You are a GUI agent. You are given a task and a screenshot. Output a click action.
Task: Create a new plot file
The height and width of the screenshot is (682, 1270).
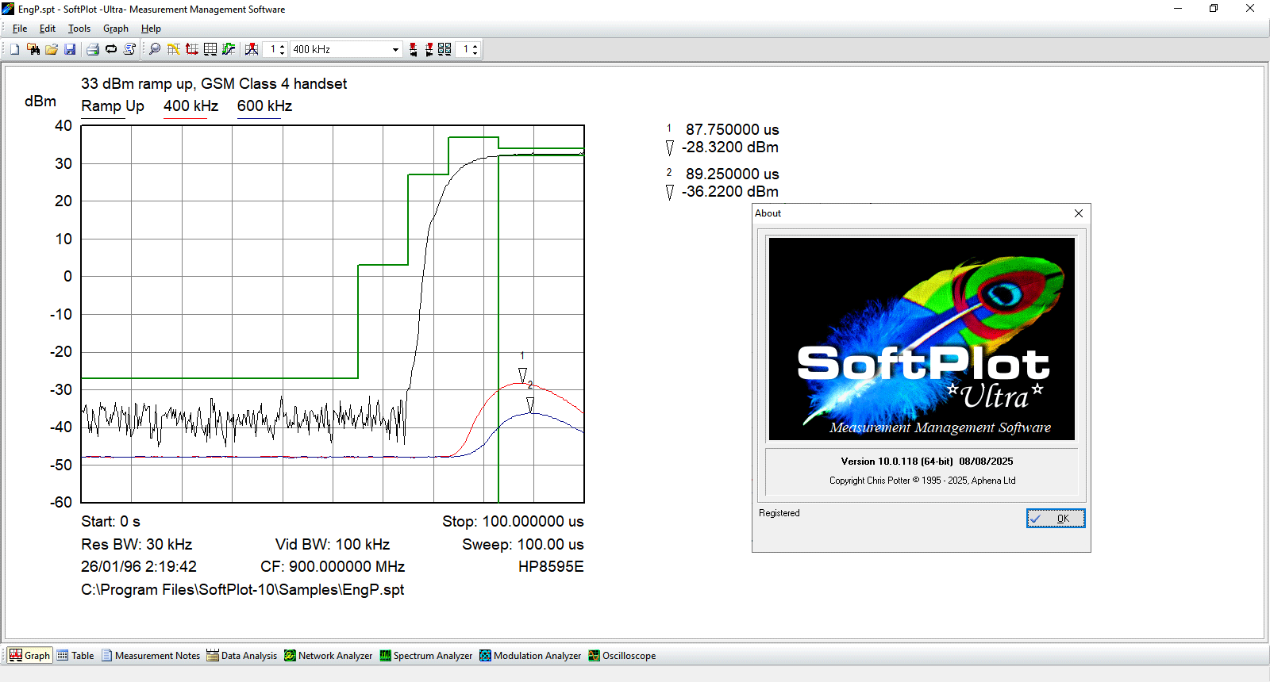pos(14,49)
